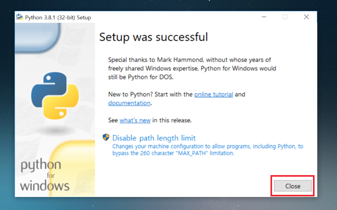
Task: Minimize the Python Setup window
Action: 264,17
